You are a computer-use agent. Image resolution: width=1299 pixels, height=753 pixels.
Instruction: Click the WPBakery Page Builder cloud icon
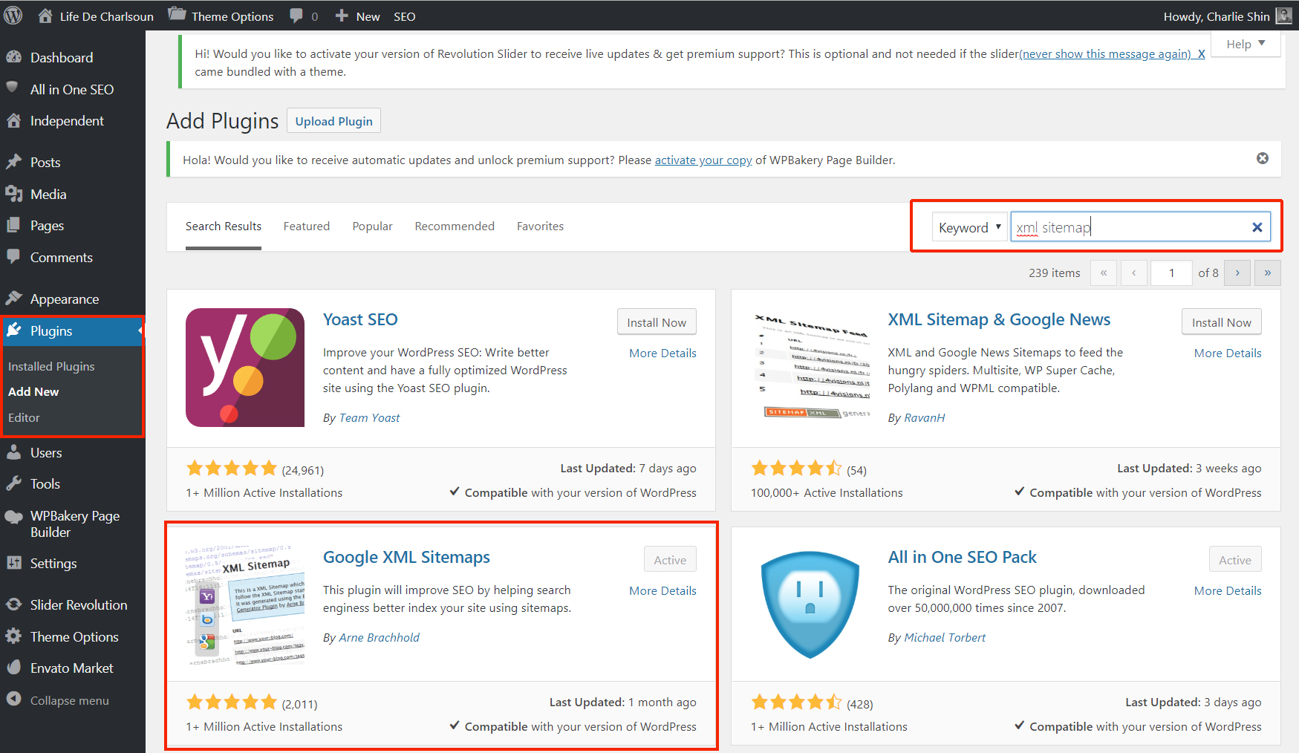point(13,518)
